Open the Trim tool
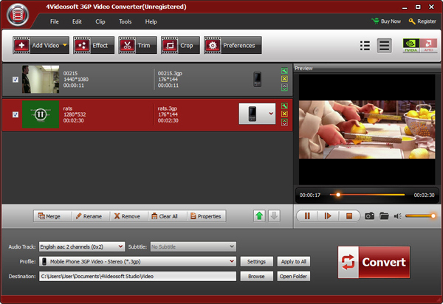The image size is (443, 304). (137, 45)
